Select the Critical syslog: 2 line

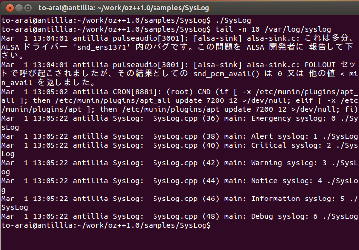[179, 150]
